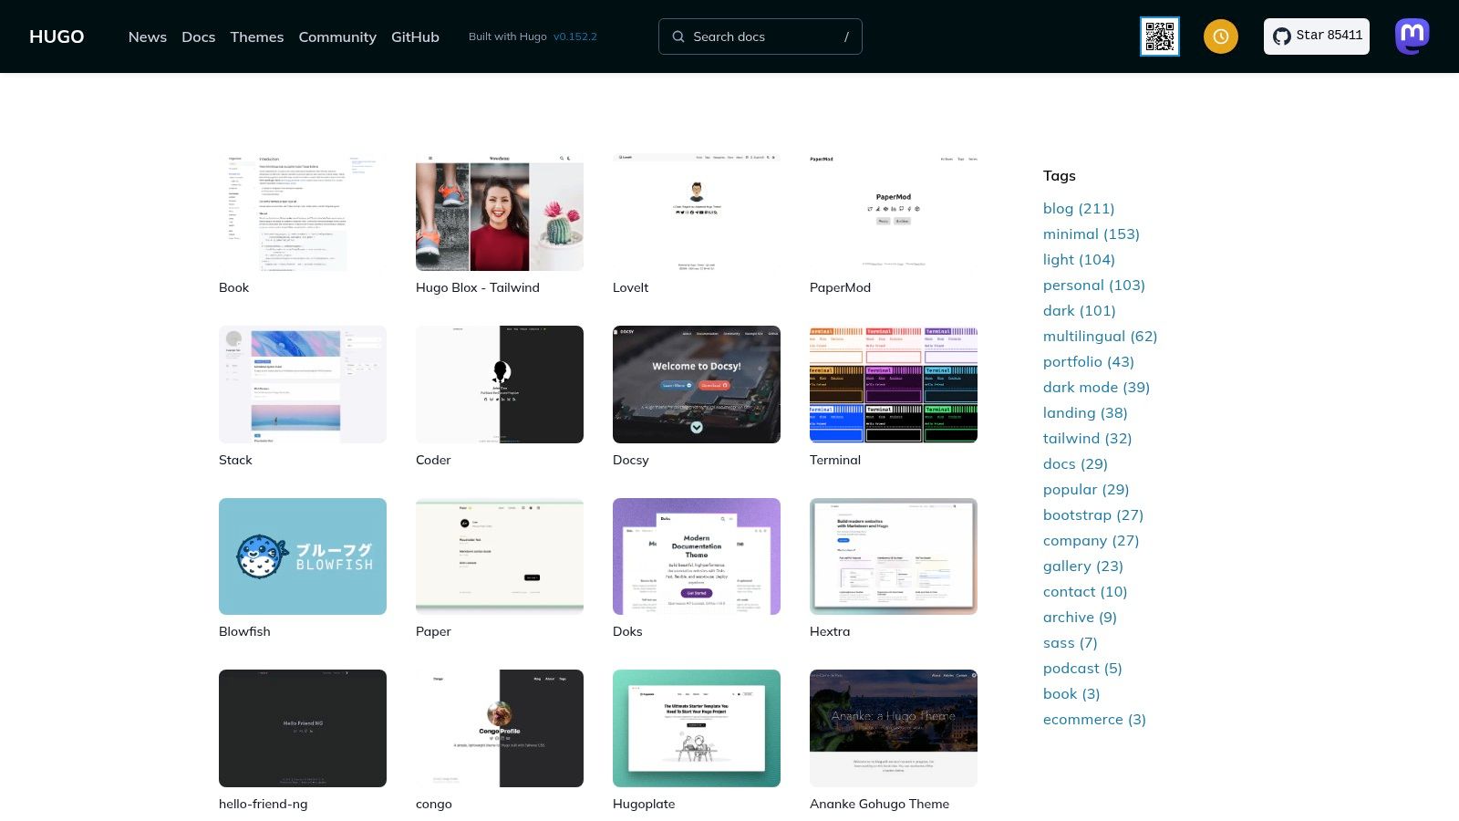
Task: Select the dark mode tag filter
Action: [x=1096, y=387]
